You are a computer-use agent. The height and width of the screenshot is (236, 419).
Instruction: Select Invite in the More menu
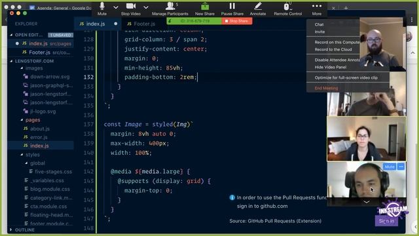[x=319, y=31]
